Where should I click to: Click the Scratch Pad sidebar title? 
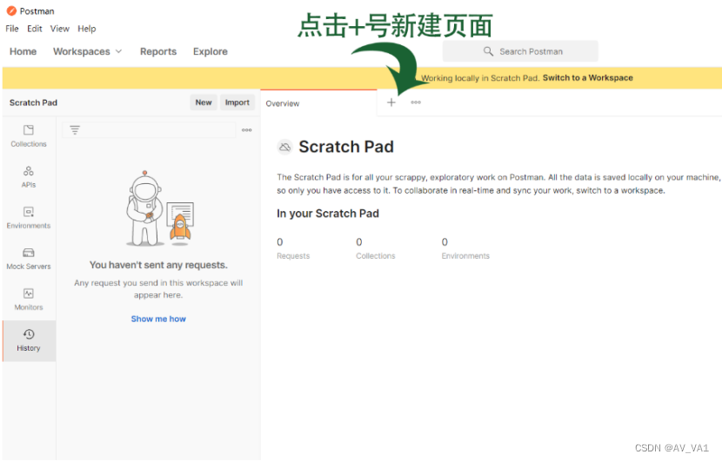coord(33,102)
